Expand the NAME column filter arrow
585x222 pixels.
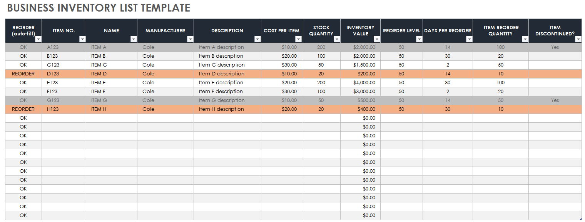tap(134, 39)
